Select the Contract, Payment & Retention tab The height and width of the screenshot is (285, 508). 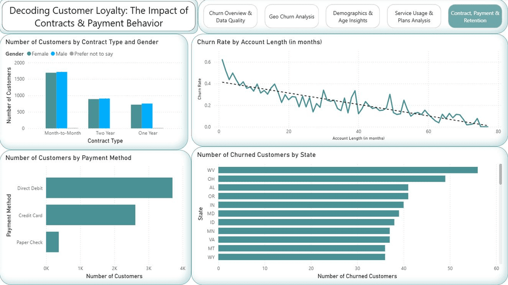(475, 17)
